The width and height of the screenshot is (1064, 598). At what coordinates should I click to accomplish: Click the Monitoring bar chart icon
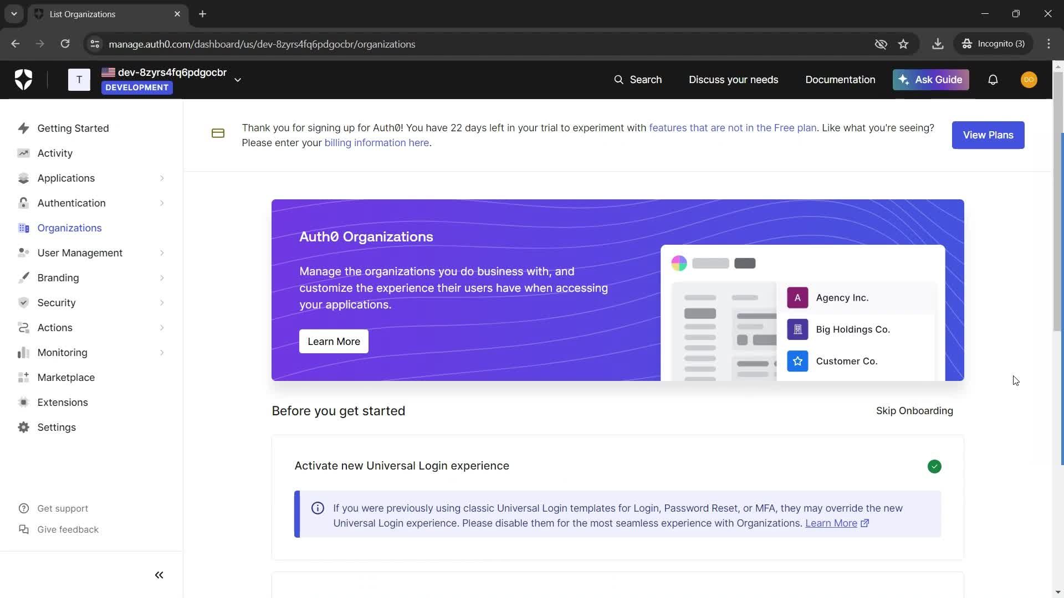[23, 353]
